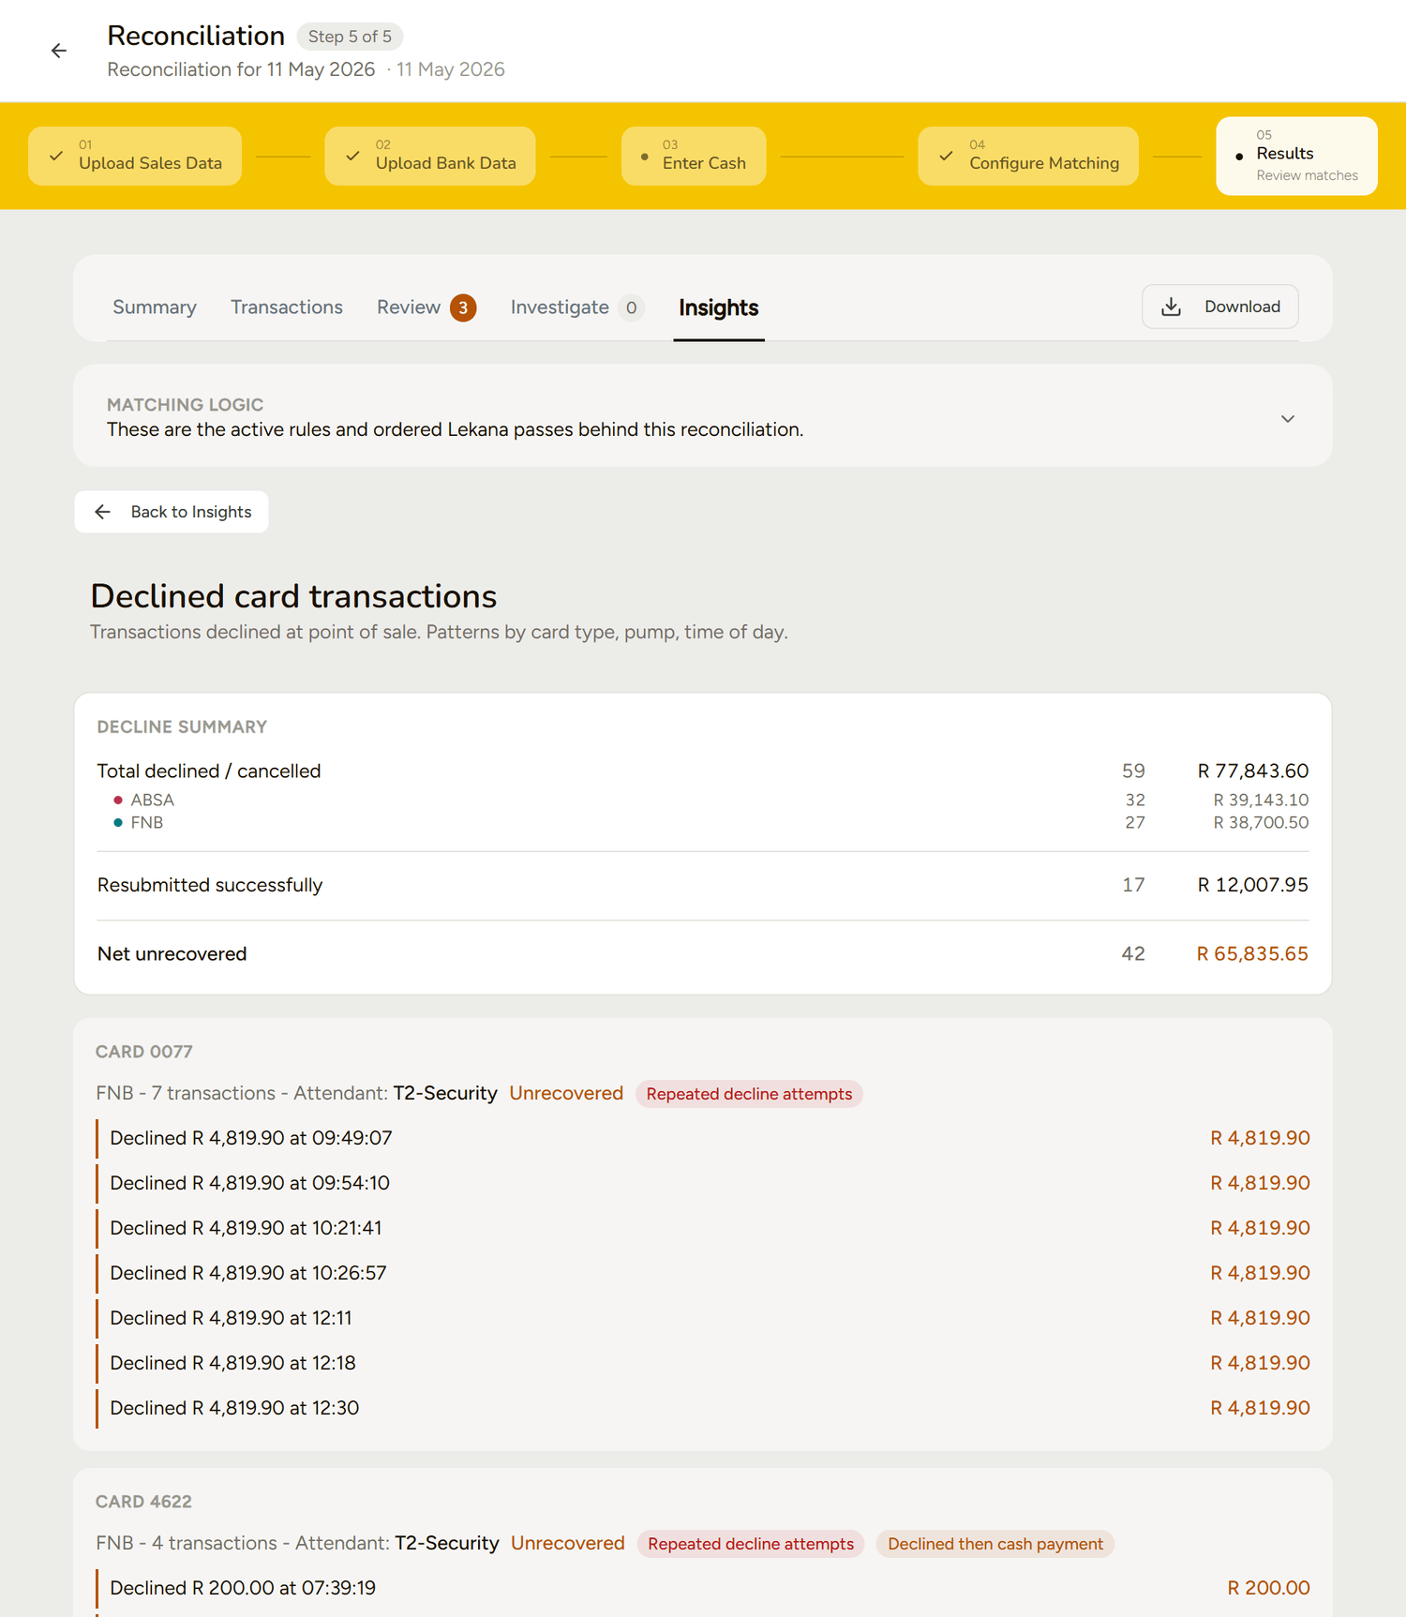The width and height of the screenshot is (1406, 1617).
Task: Select step 05 Results
Action: point(1296,156)
